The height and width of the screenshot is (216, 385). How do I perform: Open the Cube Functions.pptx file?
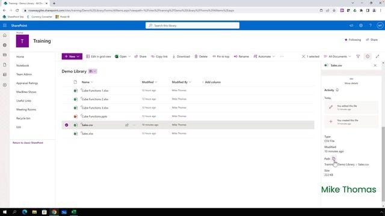[x=94, y=116]
